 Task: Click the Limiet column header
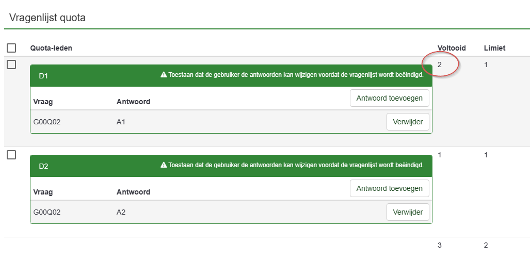pos(494,48)
